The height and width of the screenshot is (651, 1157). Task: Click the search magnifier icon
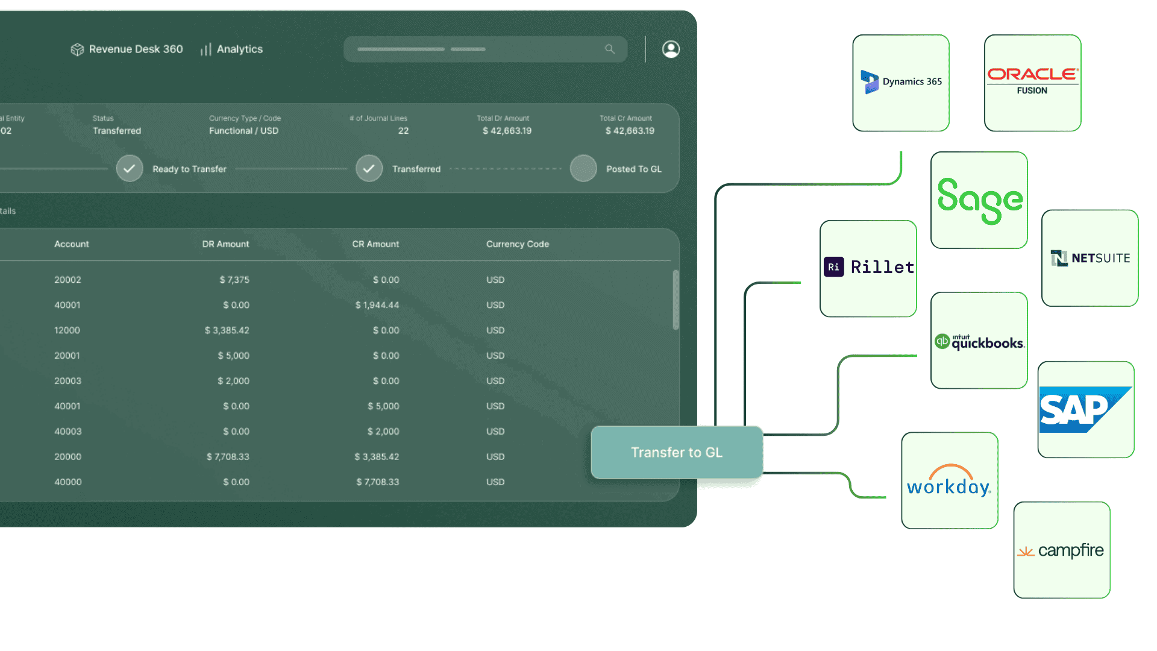click(610, 49)
